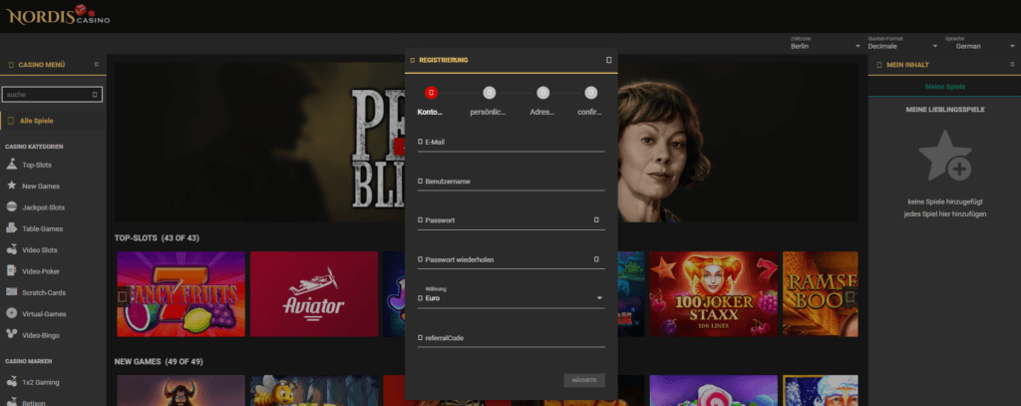
Task: Open the Top-Slots category icon
Action: pos(11,165)
